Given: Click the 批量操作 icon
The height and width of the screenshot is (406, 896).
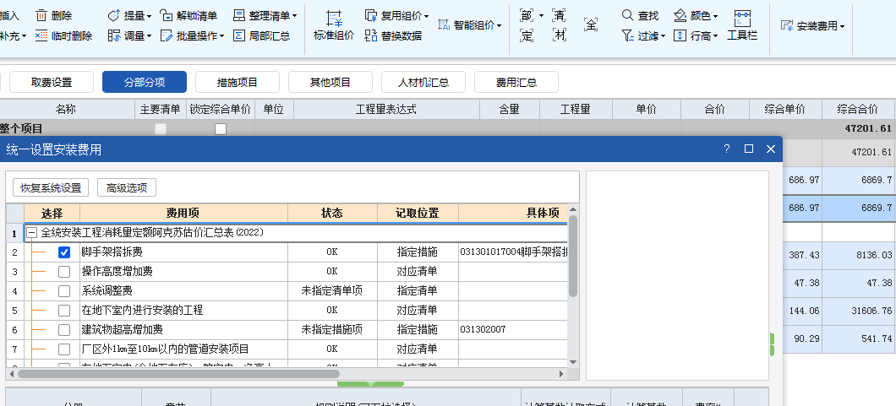Looking at the screenshot, I should [167, 35].
